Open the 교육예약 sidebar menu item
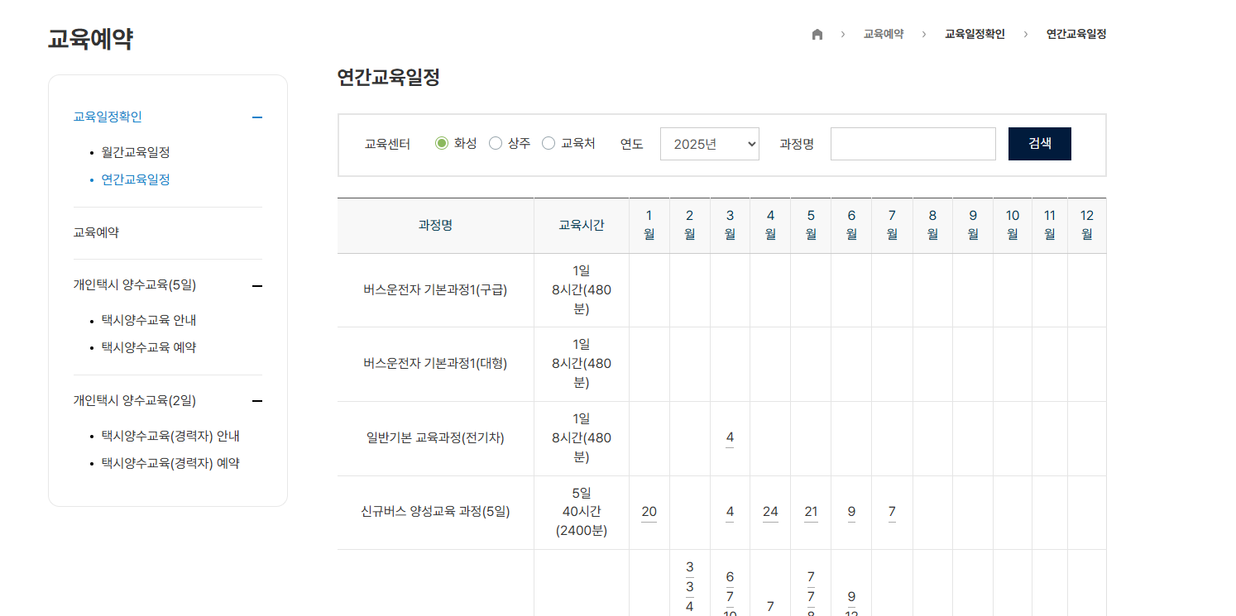1236x616 pixels. [x=96, y=233]
